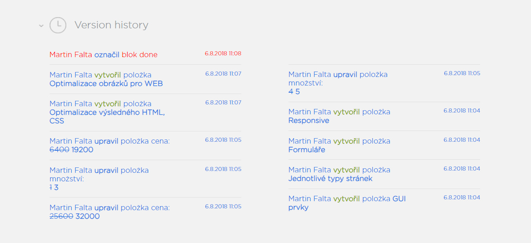Image resolution: width=531 pixels, height=243 pixels.
Task: Open the 'Responsive' item entry
Action: click(x=309, y=121)
